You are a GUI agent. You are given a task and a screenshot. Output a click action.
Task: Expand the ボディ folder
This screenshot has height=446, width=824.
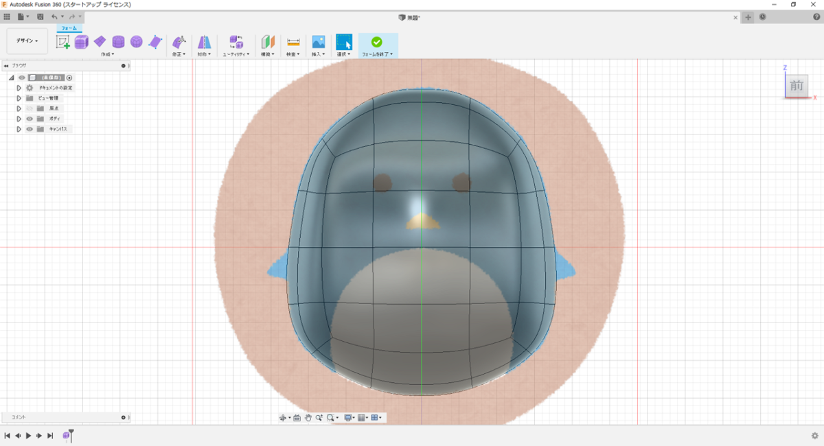pos(19,119)
